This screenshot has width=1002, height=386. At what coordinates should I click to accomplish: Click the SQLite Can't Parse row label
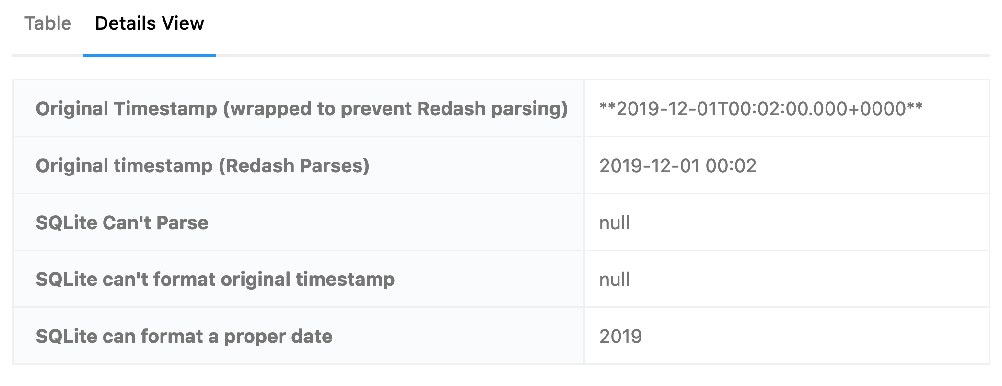pyautogui.click(x=122, y=222)
